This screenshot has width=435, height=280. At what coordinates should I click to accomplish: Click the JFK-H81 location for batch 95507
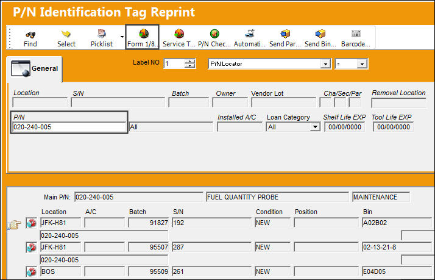(x=60, y=247)
